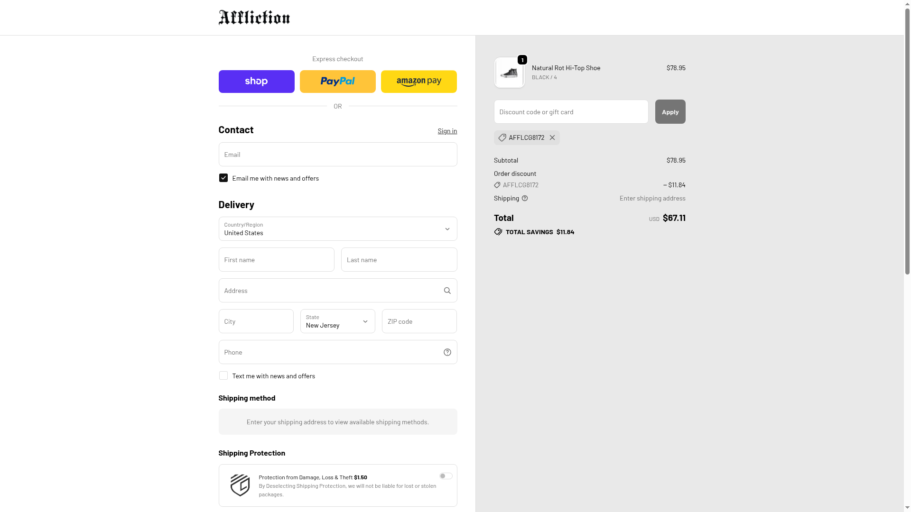Click the Natural Rot Hi-Top Shoe thumbnail
911x512 pixels.
(509, 73)
